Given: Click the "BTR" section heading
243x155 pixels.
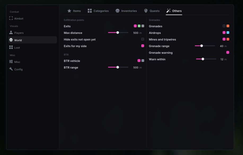Looking at the screenshot, I should click(x=66, y=54).
